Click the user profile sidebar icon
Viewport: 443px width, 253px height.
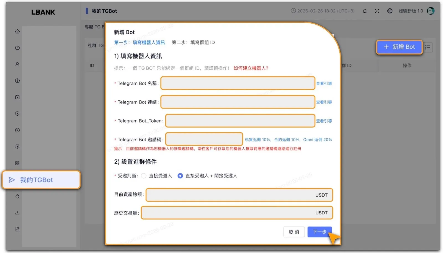(x=17, y=64)
